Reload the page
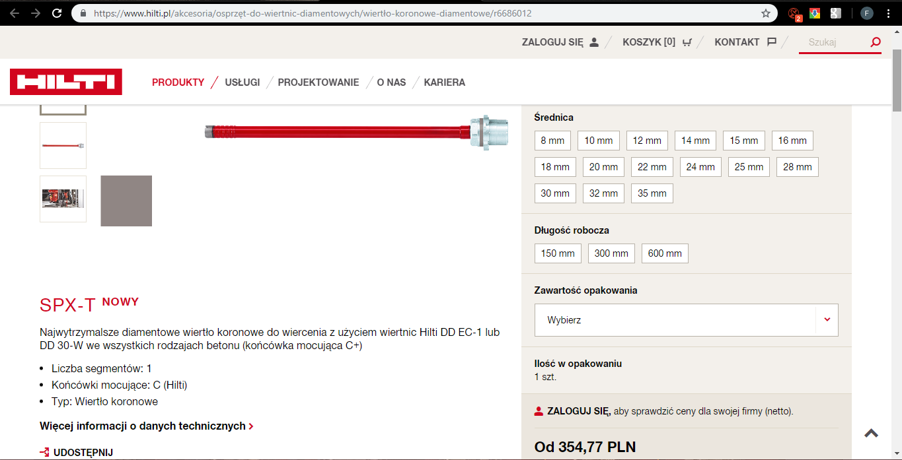902x460 pixels. [x=57, y=13]
